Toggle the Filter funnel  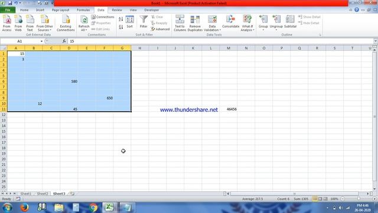coord(144,22)
